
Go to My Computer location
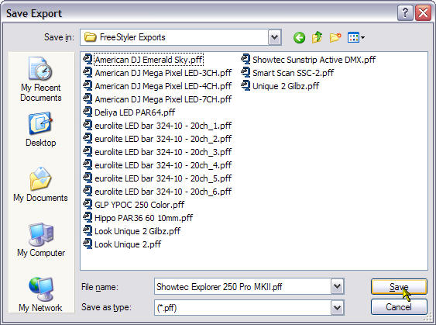(x=41, y=240)
